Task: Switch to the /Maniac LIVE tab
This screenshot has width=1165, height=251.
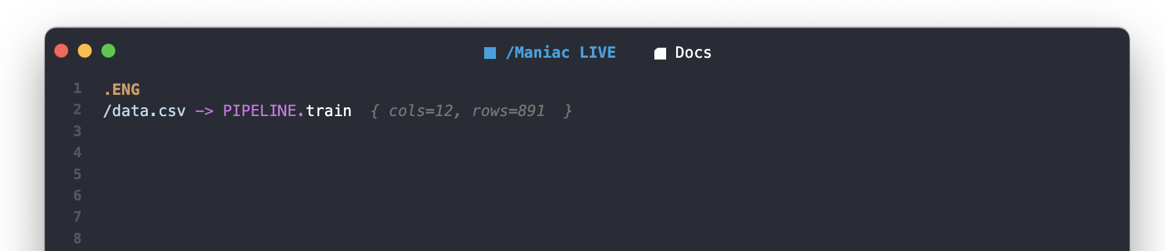Action: pyautogui.click(x=560, y=53)
